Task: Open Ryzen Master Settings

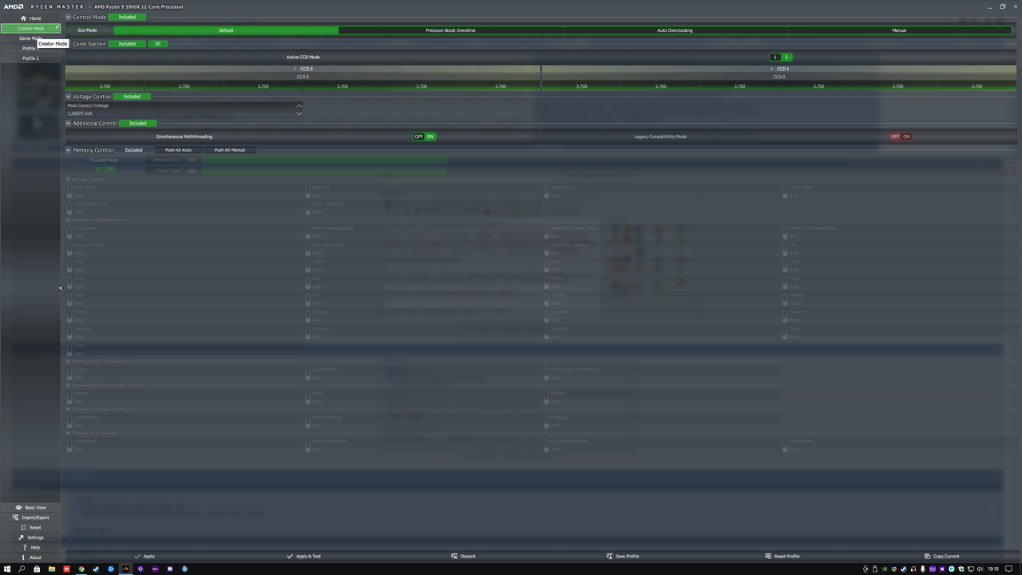Action: 32,537
